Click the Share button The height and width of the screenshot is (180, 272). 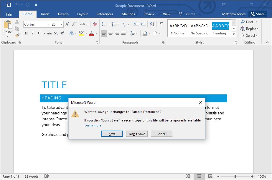[x=258, y=14]
